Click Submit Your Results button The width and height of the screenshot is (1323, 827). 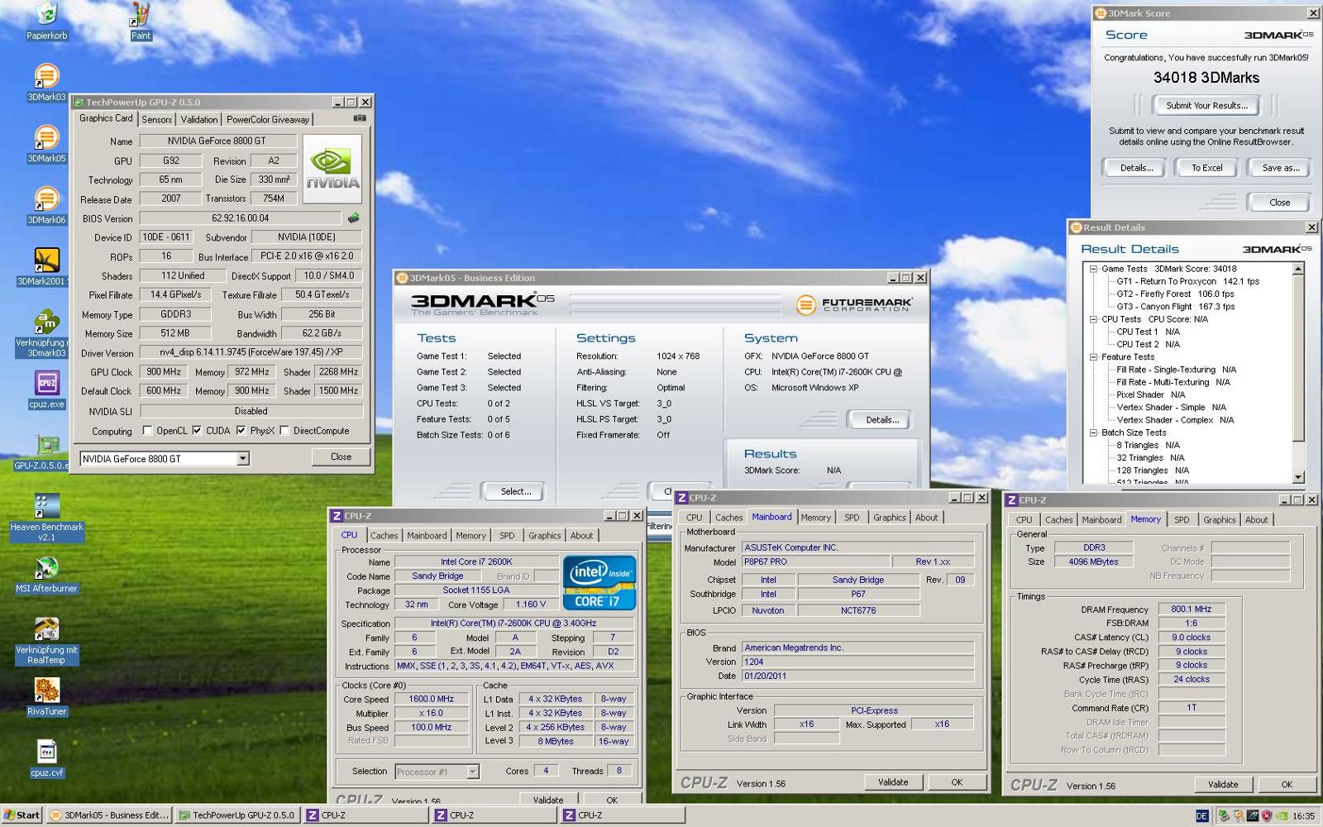(x=1206, y=106)
